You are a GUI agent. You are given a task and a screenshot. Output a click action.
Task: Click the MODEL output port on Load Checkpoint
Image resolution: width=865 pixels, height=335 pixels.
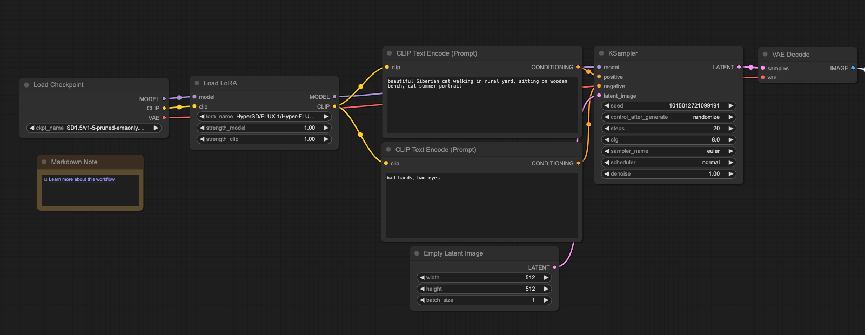(x=164, y=99)
